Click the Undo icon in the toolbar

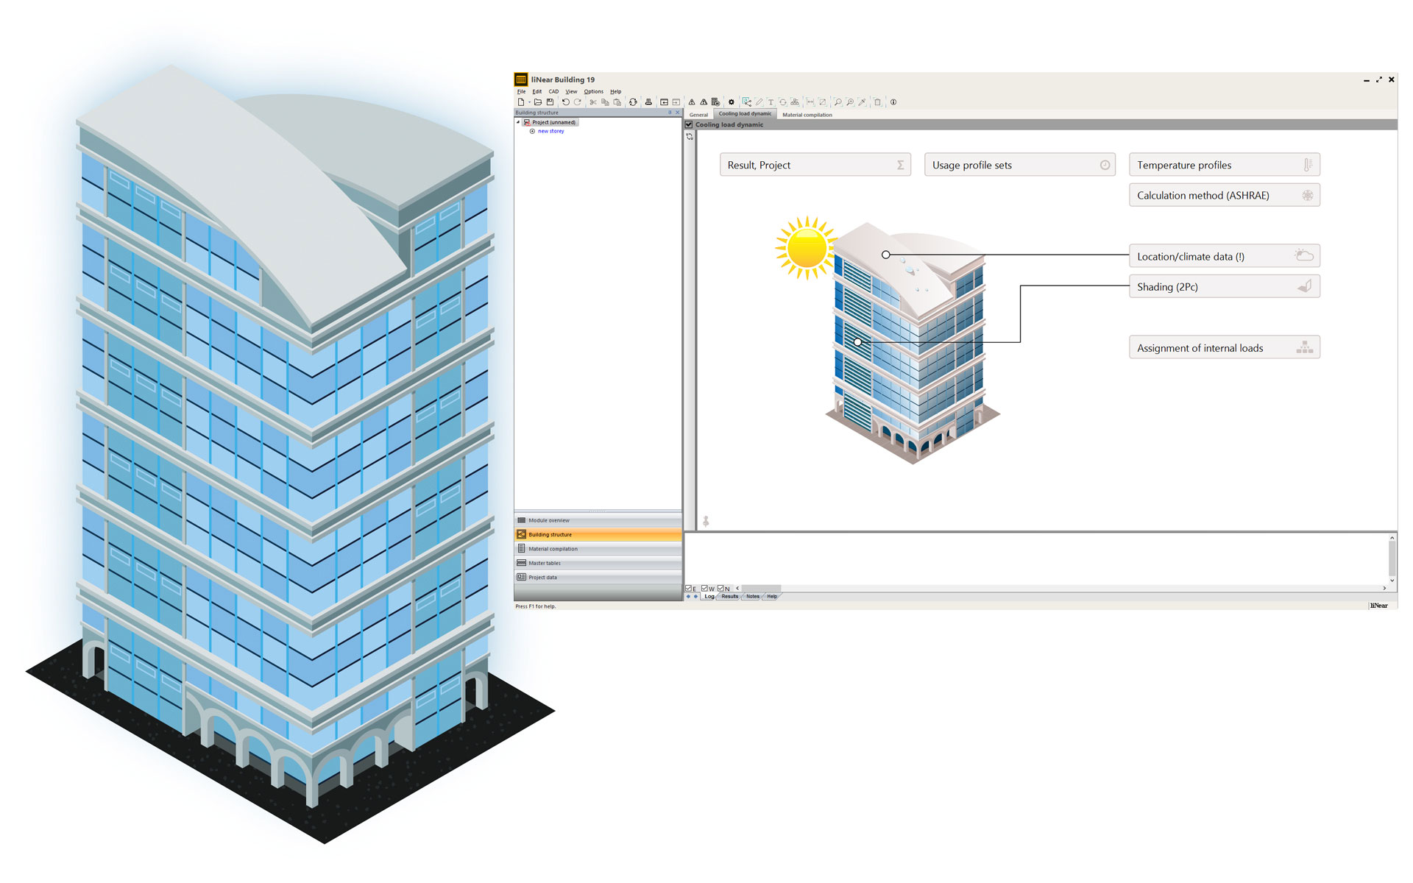coord(566,102)
